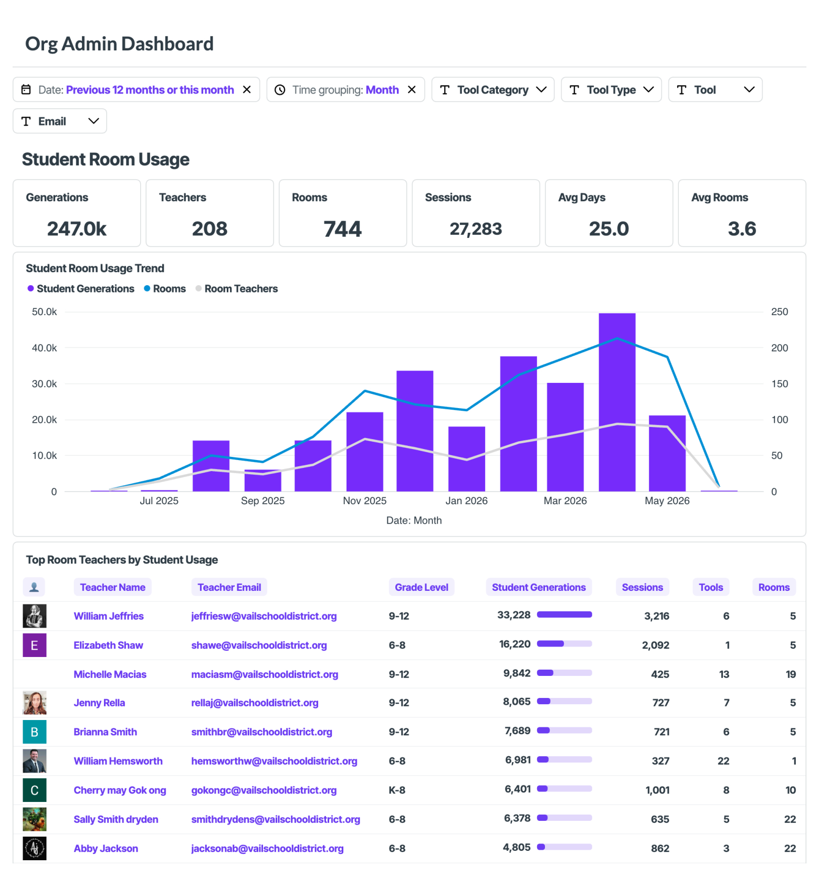Image resolution: width=819 pixels, height=876 pixels.
Task: Remove the Date filter with its X icon
Action: [247, 90]
